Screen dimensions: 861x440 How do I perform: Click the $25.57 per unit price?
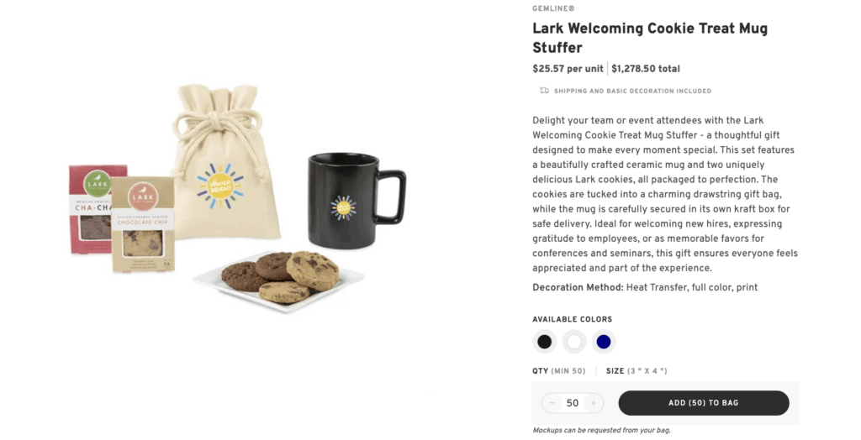pos(568,69)
